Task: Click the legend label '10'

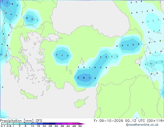Action: click(x=32, y=126)
